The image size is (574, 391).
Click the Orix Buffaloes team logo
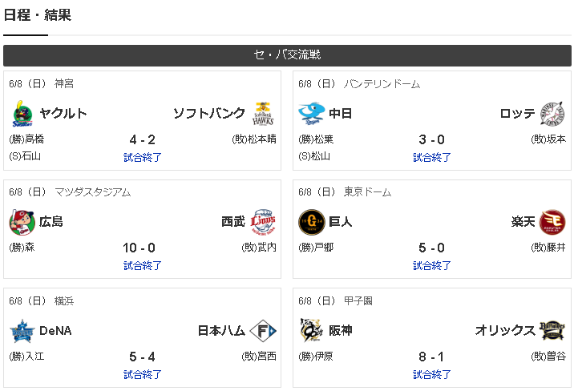point(552,330)
